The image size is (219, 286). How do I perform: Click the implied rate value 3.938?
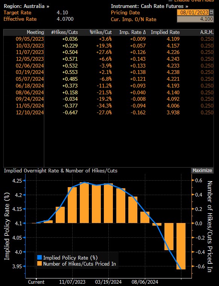(x=173, y=112)
